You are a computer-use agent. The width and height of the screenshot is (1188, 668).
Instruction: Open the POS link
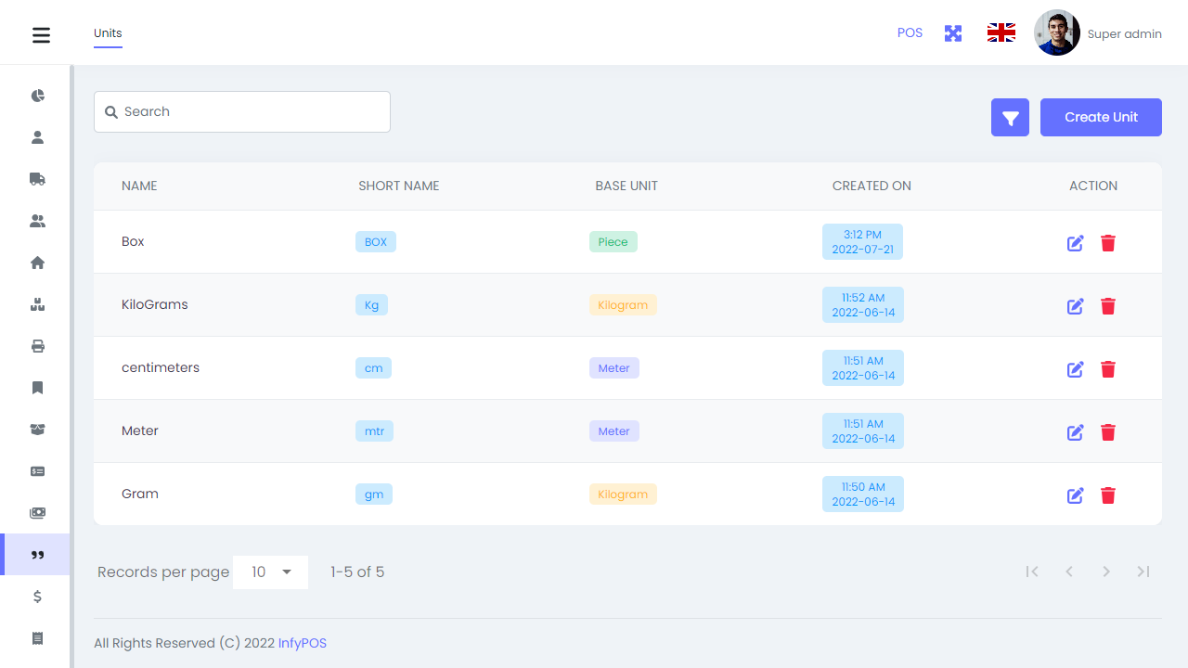pos(910,33)
